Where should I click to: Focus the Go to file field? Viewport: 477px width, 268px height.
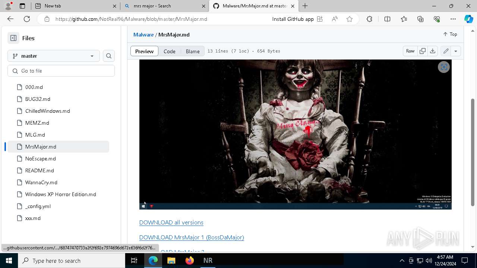pyautogui.click(x=61, y=71)
